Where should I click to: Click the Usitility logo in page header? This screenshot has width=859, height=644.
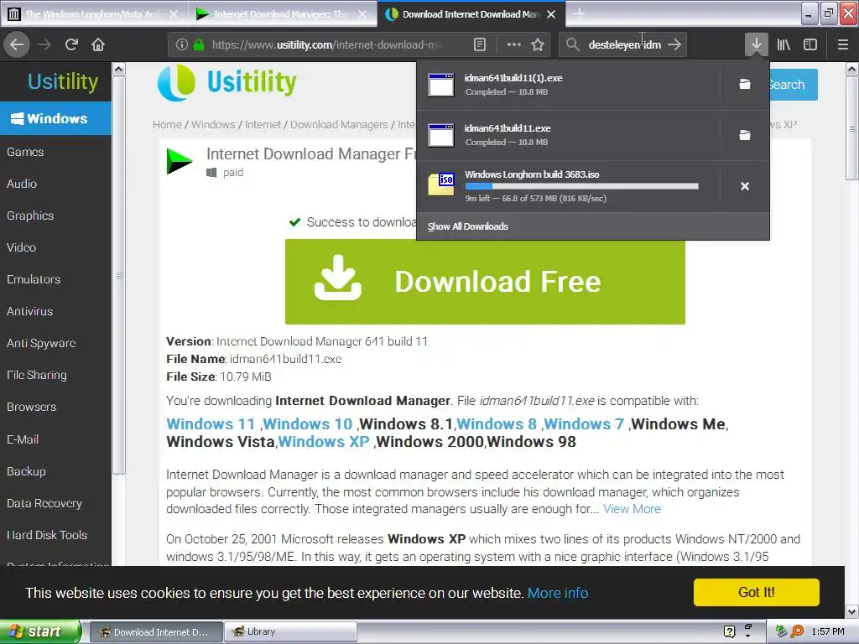pos(226,83)
